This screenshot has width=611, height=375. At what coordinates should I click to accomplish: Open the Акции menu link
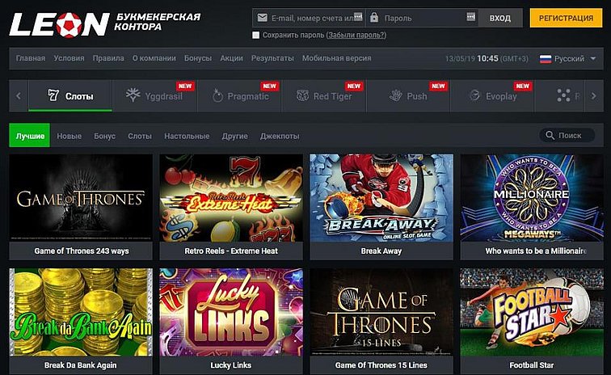[231, 58]
